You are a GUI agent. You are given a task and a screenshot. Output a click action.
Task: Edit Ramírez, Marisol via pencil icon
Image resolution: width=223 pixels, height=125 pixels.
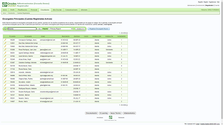[x=5, y=95]
